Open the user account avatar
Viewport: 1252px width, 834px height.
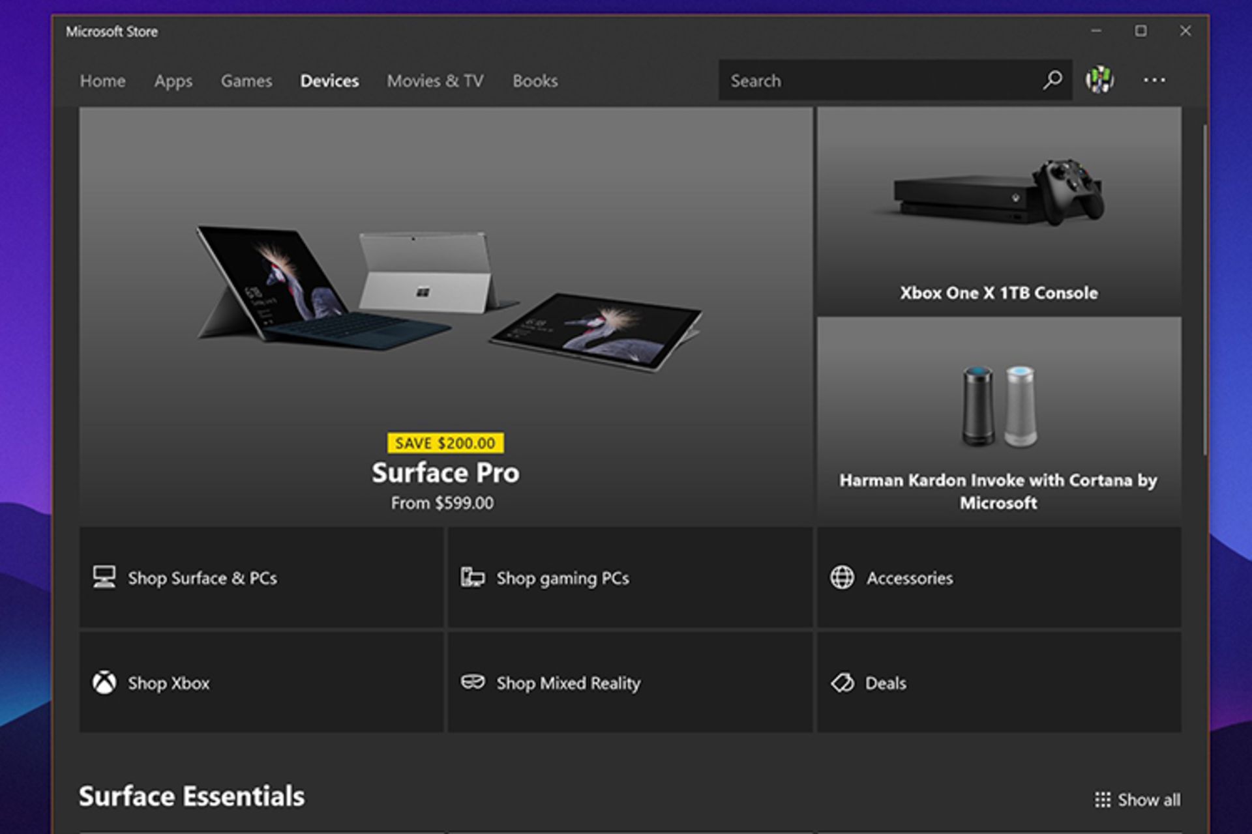(1099, 80)
